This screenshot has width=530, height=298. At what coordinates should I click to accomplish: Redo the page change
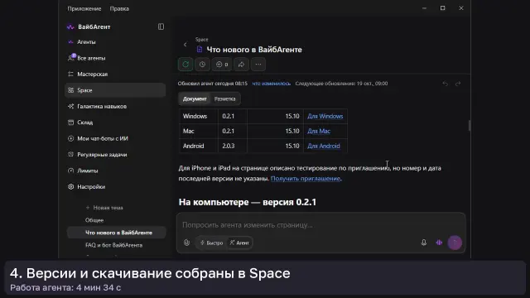point(458,84)
